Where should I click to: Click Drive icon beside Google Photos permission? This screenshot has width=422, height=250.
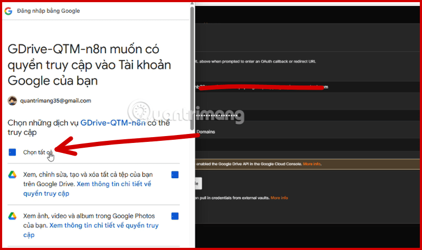coord(12,216)
